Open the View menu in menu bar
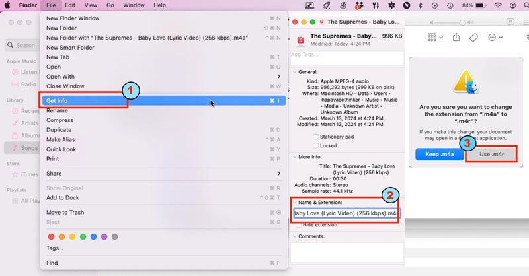The image size is (529, 276). click(91, 5)
